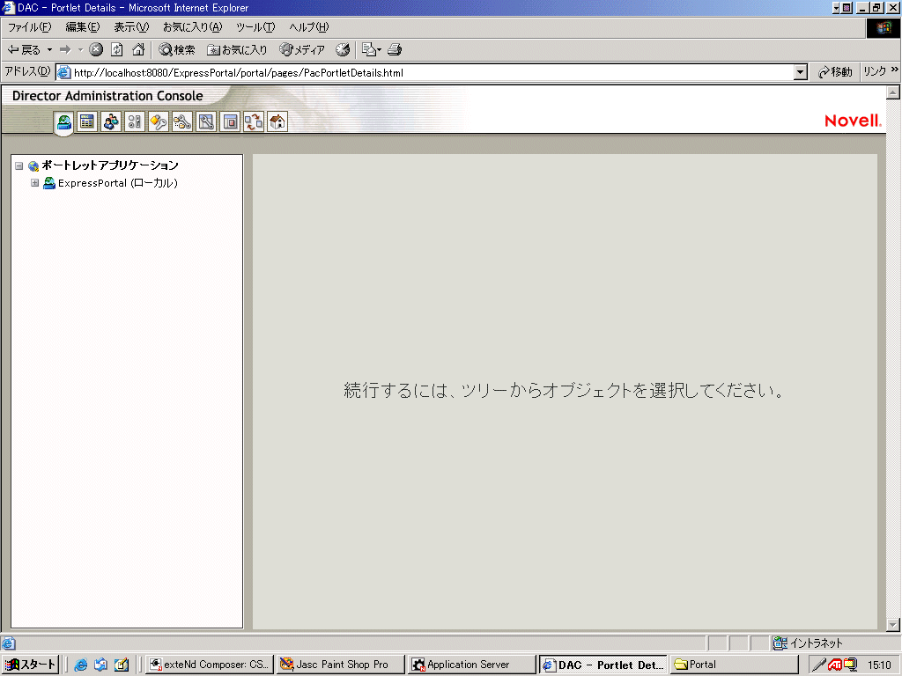The image size is (902, 676).
Task: Switch to the Jasc Paint Shop Pro taskbar button
Action: click(339, 664)
